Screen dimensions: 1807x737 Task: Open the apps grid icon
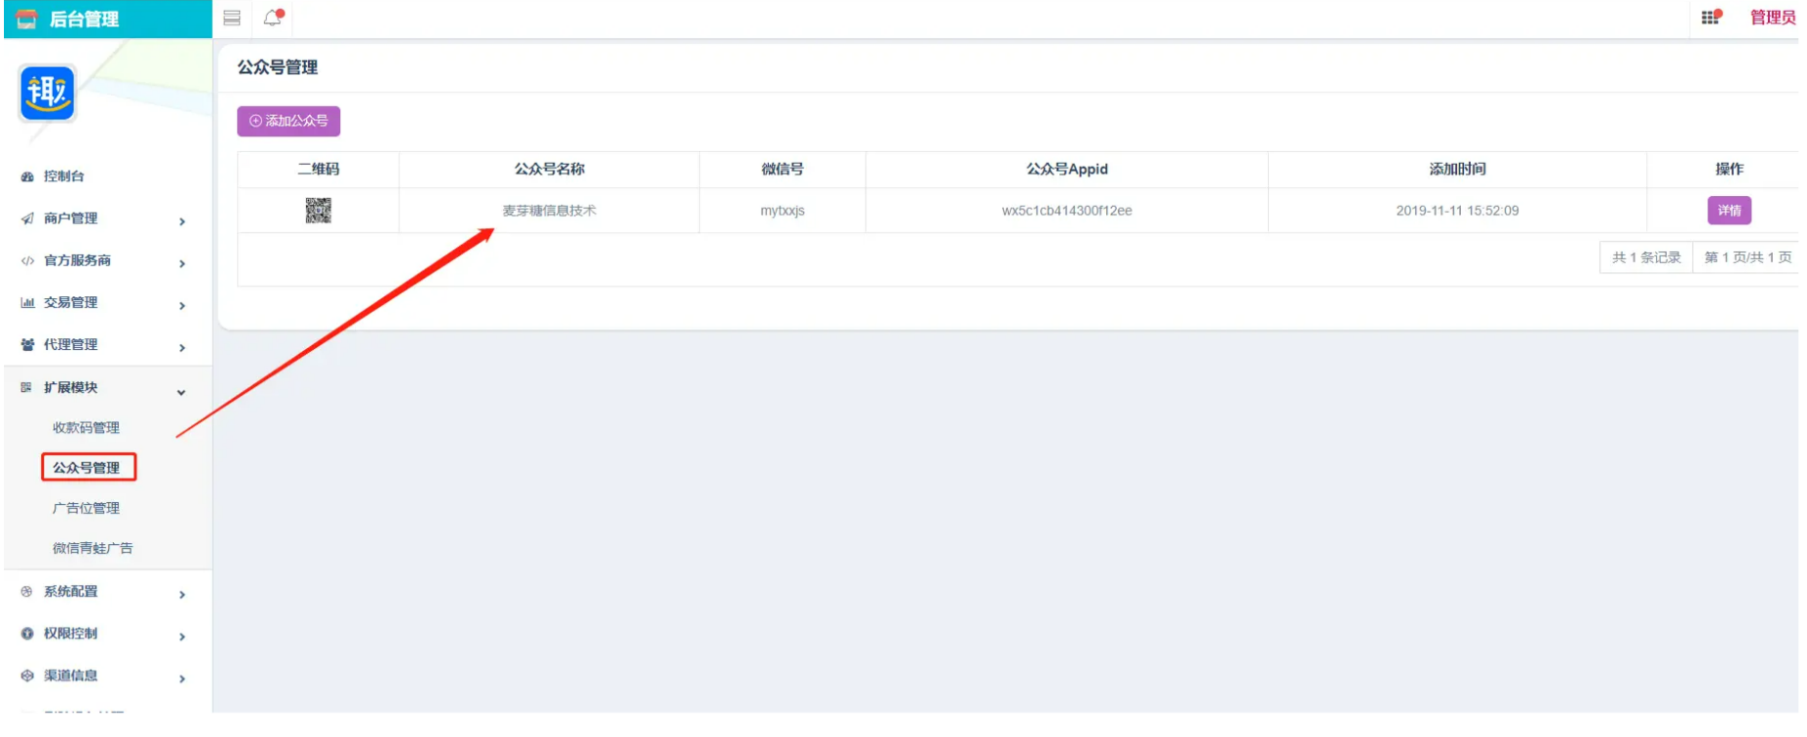(1711, 18)
